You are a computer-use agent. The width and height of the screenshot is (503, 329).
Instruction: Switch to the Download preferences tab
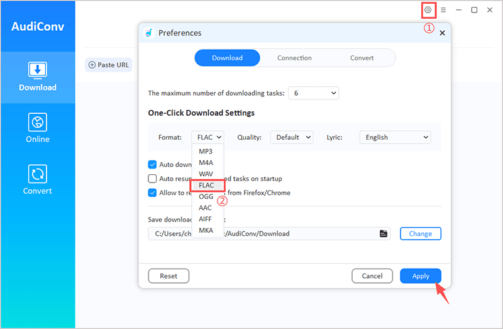point(227,58)
